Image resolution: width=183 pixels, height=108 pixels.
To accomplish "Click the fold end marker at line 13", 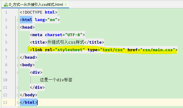I will [18, 102].
